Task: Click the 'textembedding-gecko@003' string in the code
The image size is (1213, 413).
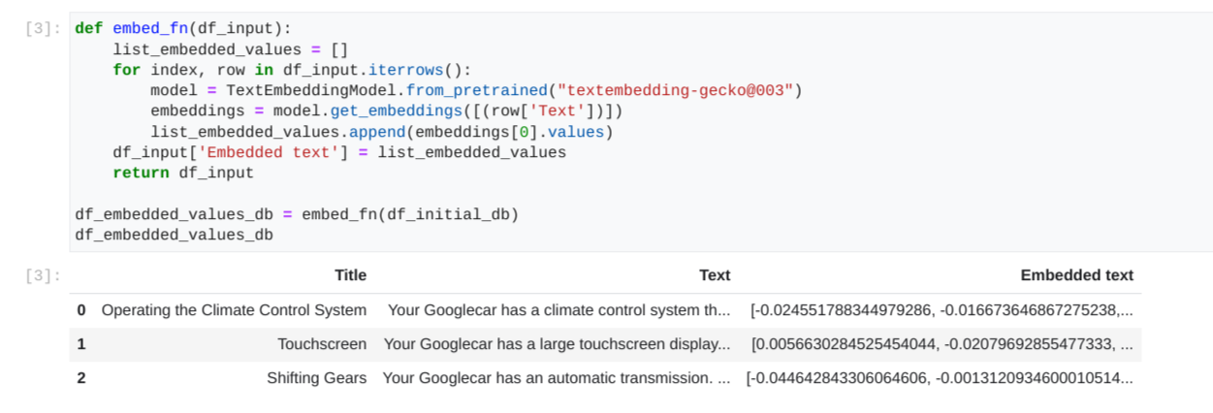Action: point(676,91)
